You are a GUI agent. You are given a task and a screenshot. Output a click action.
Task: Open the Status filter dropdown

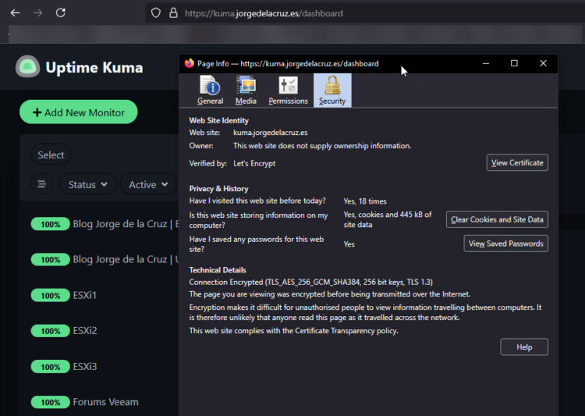87,185
